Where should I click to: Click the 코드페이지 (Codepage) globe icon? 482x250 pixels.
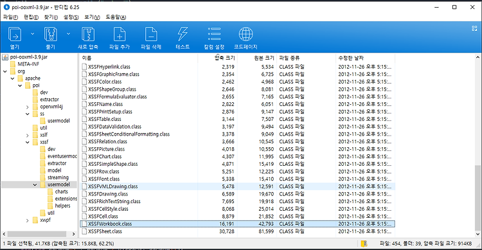click(245, 35)
